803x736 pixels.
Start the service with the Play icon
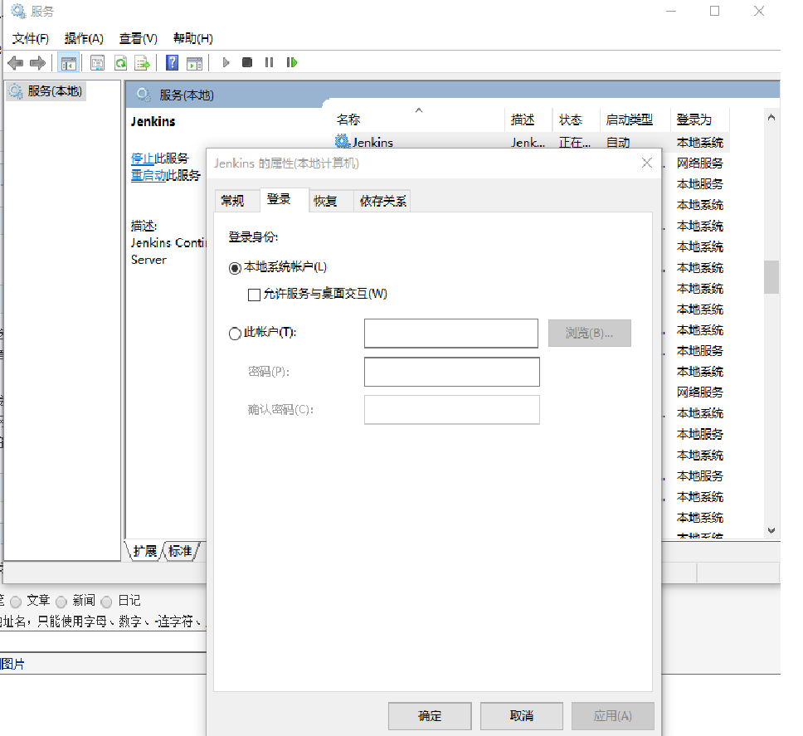point(226,62)
